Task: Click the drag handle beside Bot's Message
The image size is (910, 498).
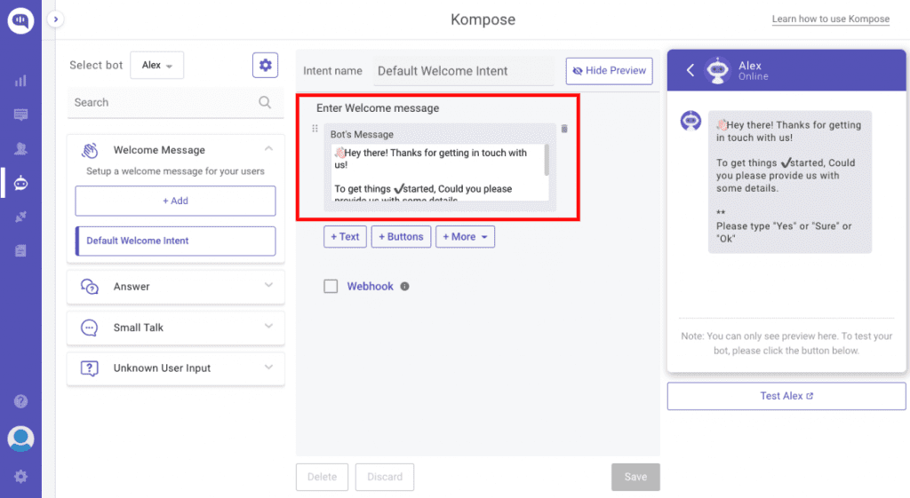Action: [315, 129]
